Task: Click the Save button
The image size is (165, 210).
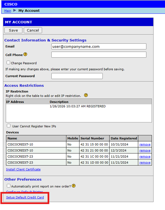Action: click(13, 30)
